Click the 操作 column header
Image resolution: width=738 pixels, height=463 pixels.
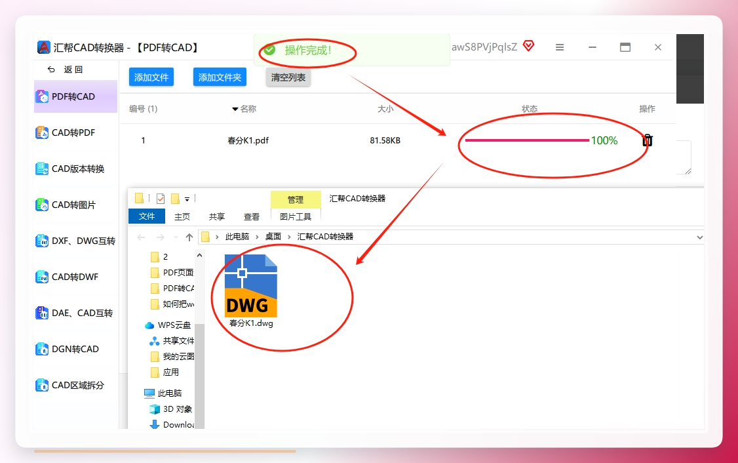[x=647, y=109]
